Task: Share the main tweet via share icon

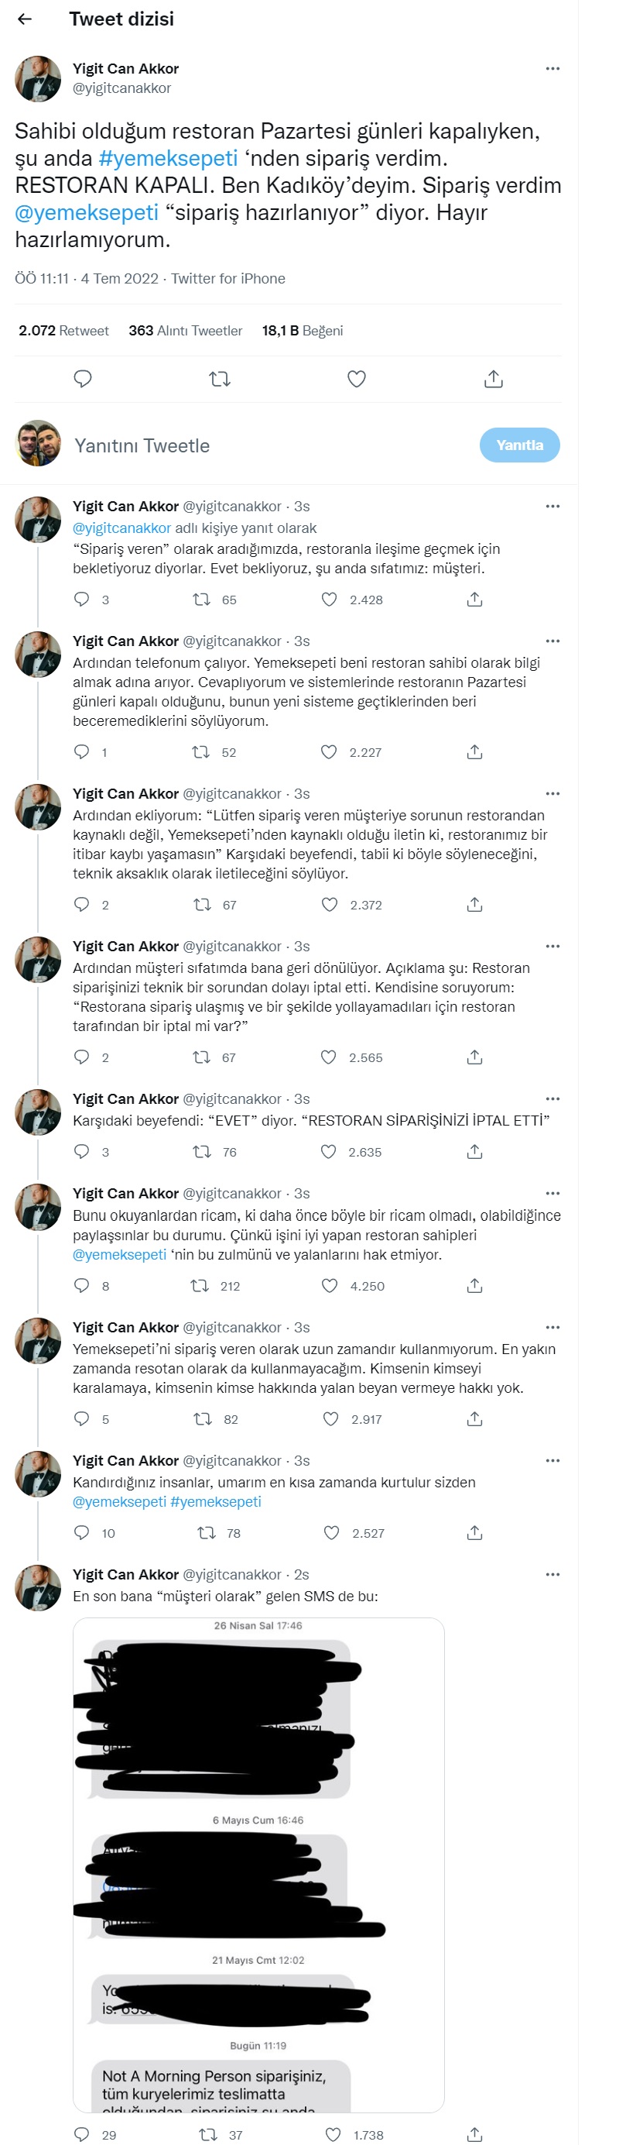Action: pyautogui.click(x=493, y=379)
